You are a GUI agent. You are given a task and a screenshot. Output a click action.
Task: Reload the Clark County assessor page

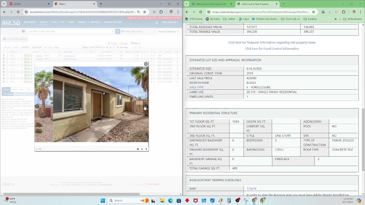[200, 12]
